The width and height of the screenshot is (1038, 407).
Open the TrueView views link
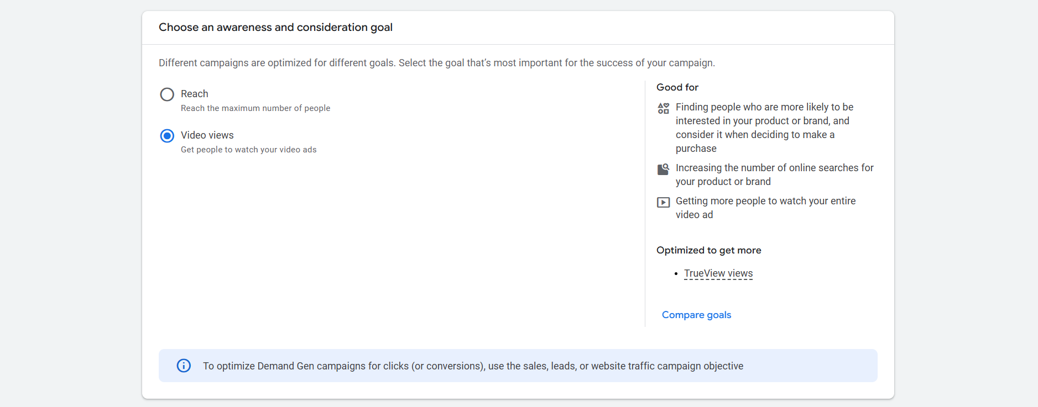pyautogui.click(x=718, y=273)
